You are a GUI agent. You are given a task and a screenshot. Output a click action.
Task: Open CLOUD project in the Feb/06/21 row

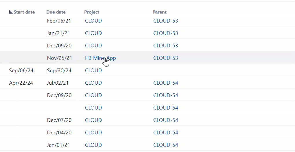click(x=93, y=21)
